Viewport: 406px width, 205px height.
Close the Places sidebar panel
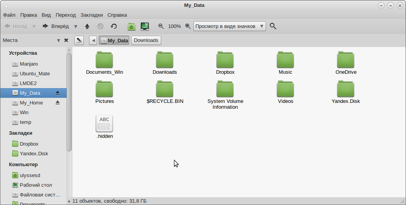pos(66,40)
